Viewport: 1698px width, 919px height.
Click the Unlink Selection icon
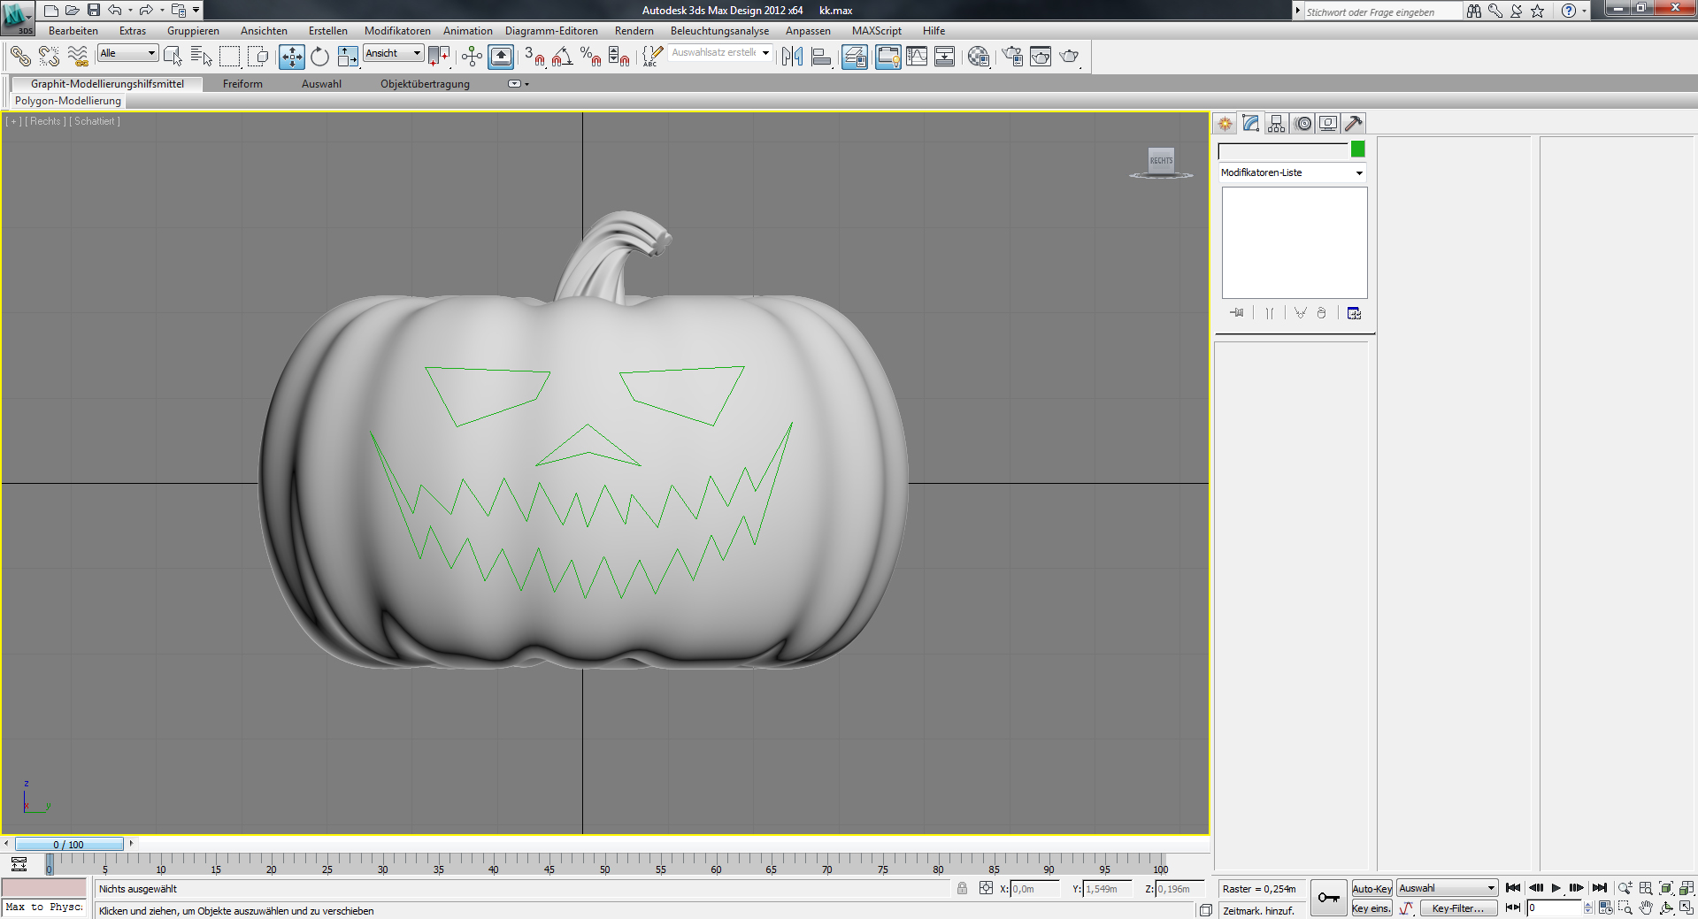point(49,57)
